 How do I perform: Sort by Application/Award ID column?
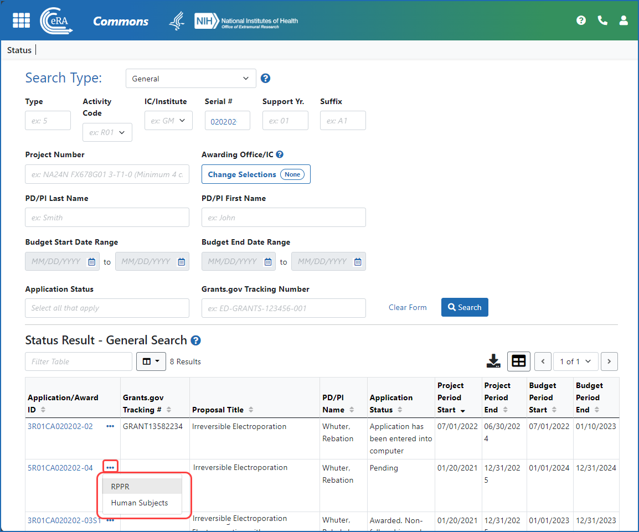43,410
